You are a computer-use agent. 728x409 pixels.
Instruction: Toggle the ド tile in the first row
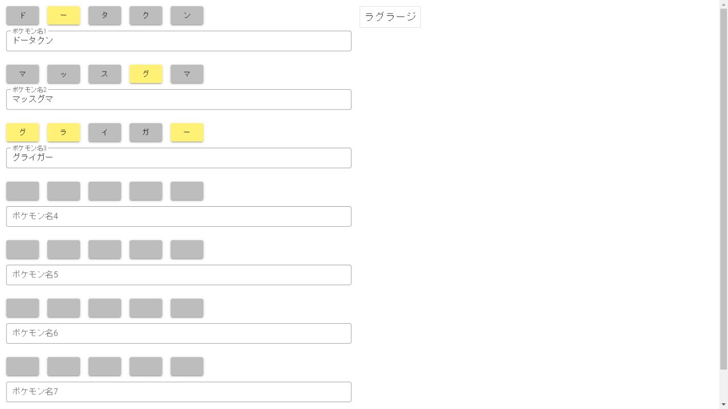click(23, 16)
